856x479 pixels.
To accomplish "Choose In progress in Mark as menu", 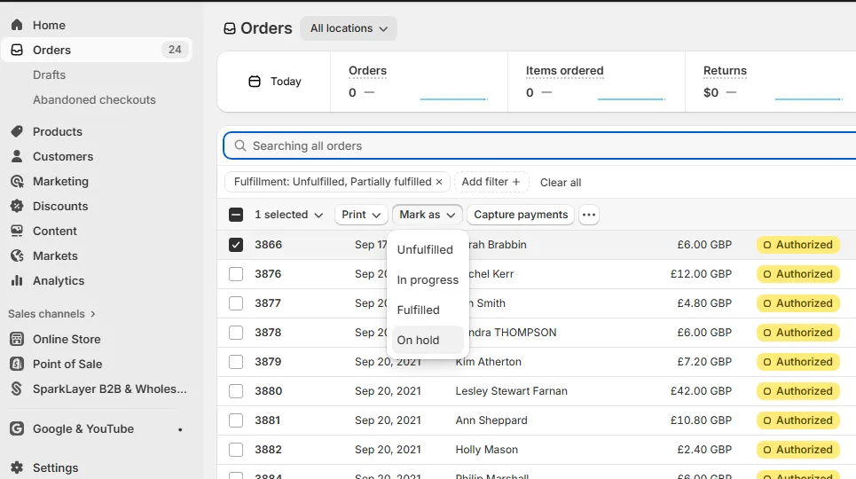I will 428,279.
